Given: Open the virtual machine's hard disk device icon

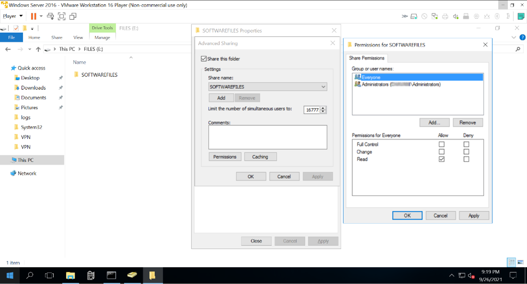Looking at the screenshot, I should pos(413,16).
